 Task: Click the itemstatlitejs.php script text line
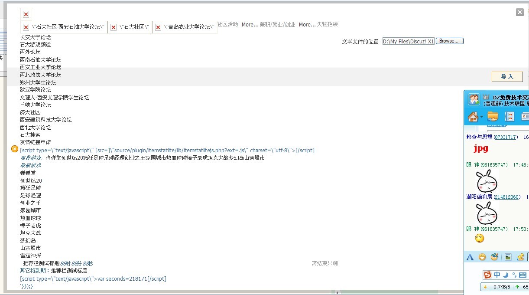pyautogui.click(x=167, y=151)
